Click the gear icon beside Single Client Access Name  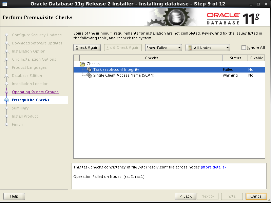[89, 75]
